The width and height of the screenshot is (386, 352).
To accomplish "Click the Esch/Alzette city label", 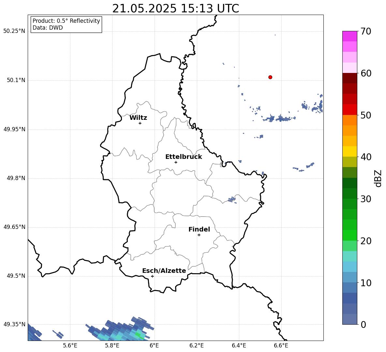I will [x=164, y=271].
